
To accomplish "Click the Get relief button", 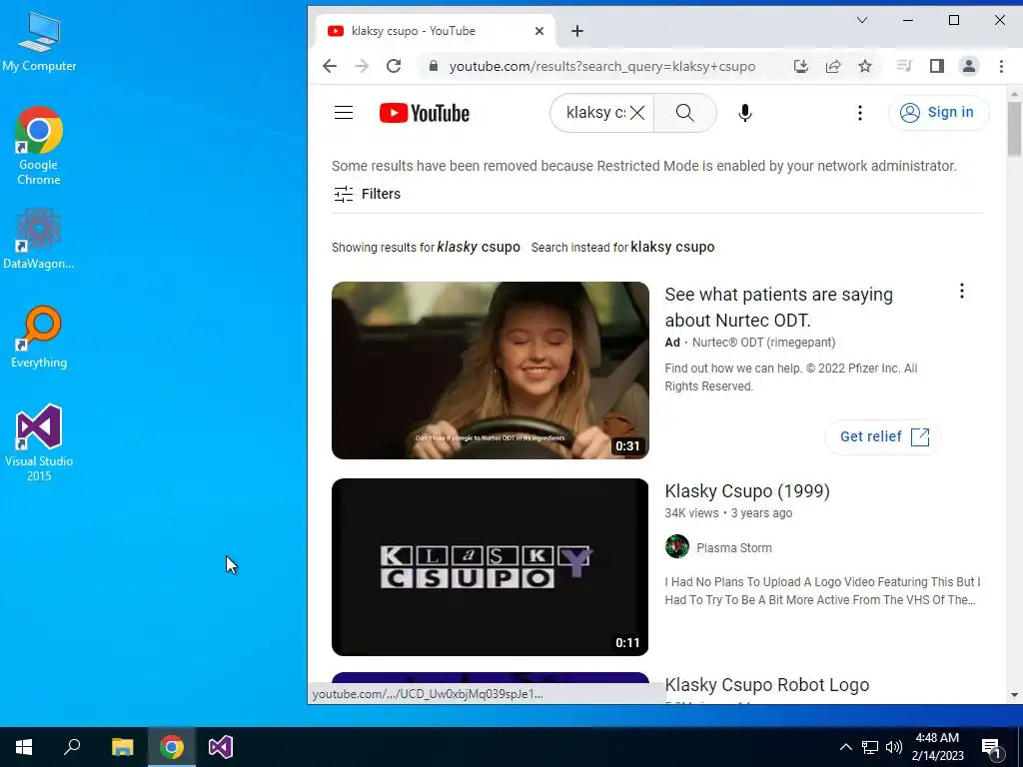I will click(883, 436).
